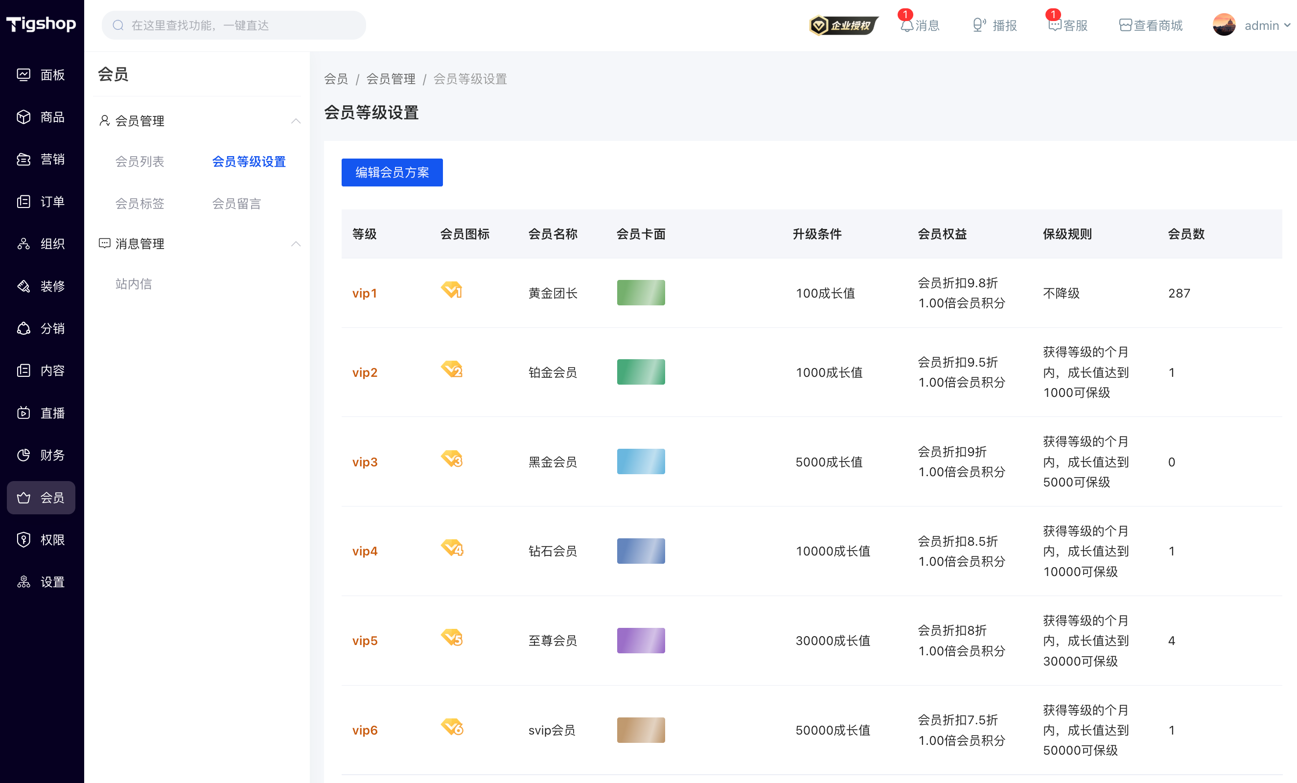Select 站内信 in the side menu

coord(134,284)
